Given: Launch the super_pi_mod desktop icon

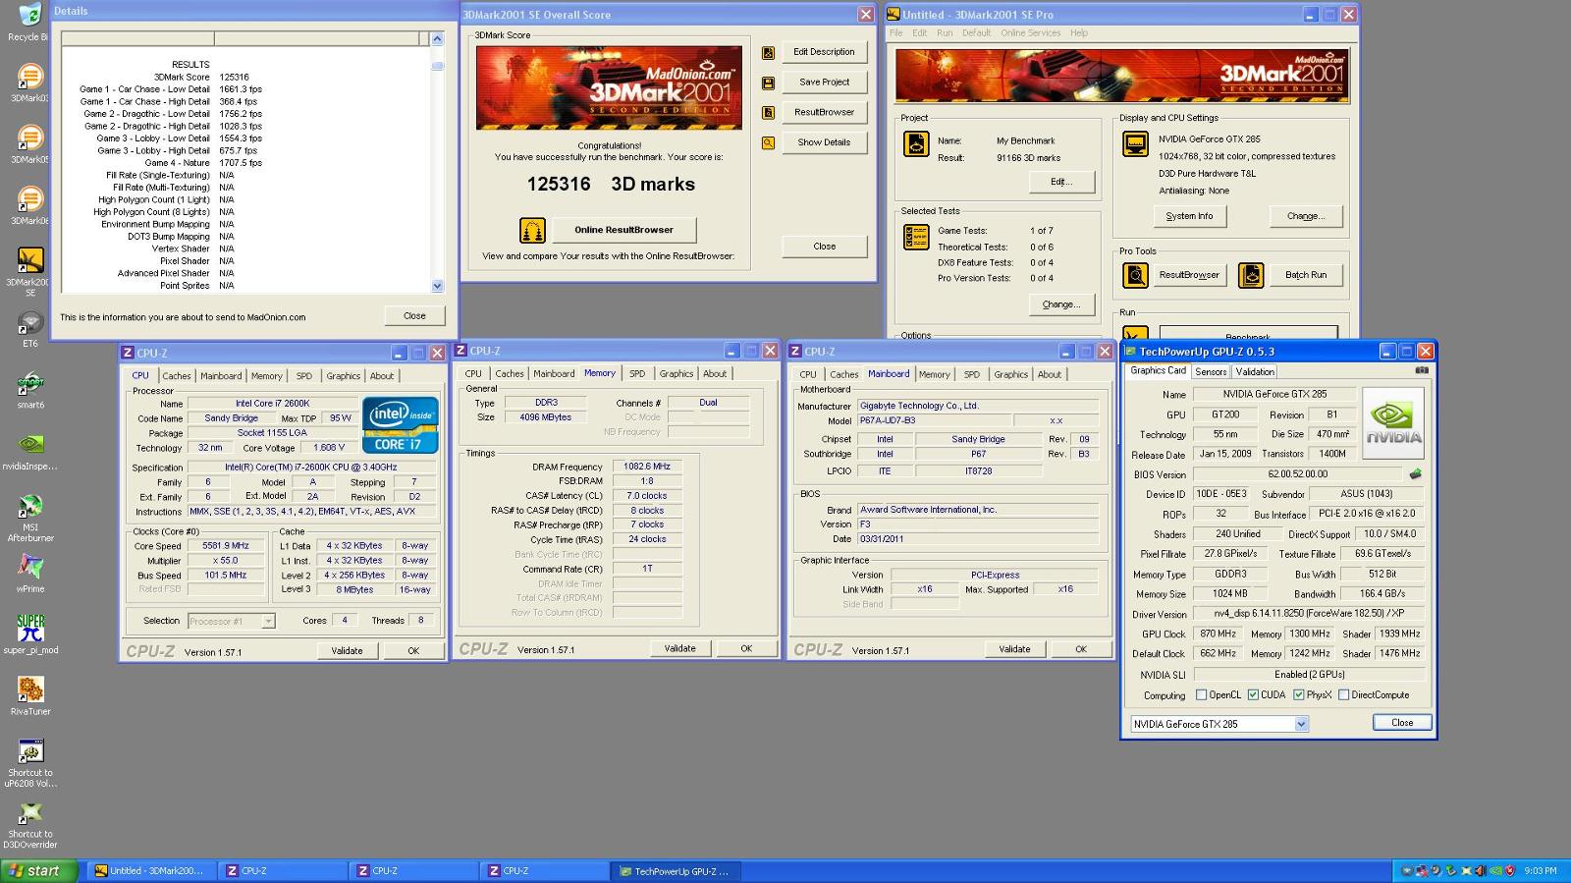Looking at the screenshot, I should pos(30,628).
